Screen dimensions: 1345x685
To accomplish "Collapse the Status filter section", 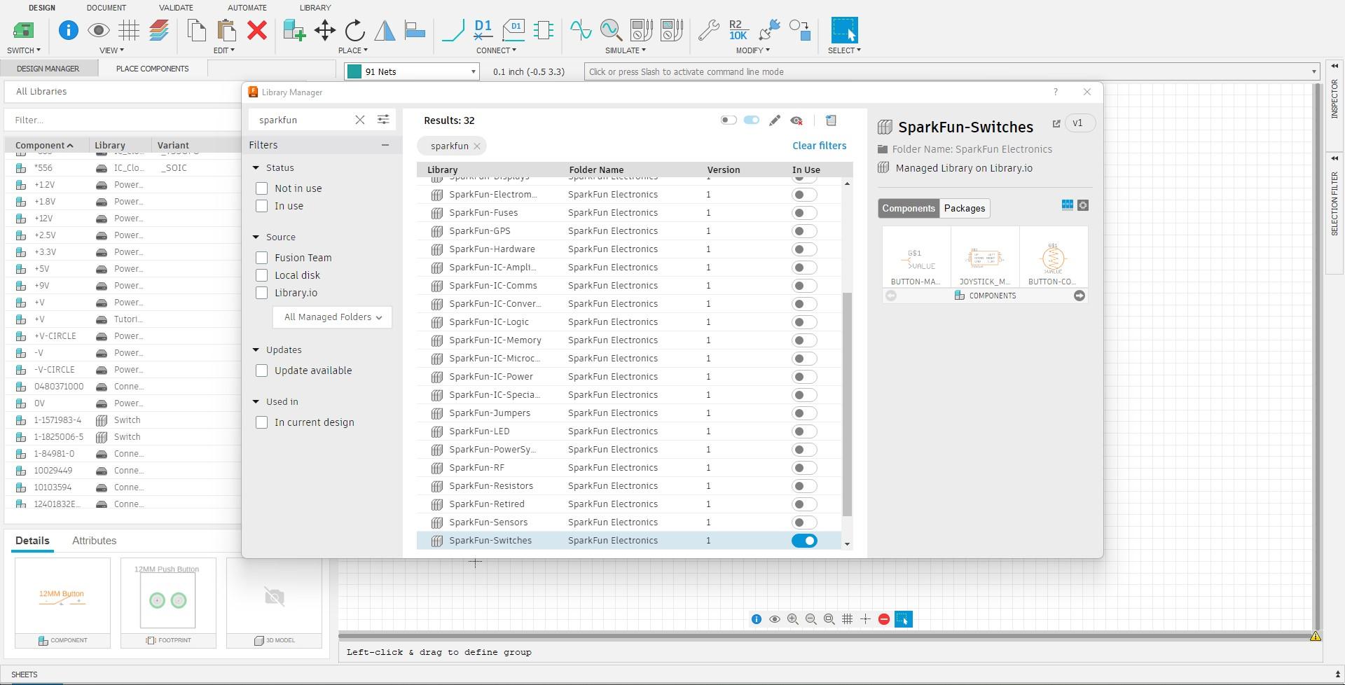I will 256,168.
